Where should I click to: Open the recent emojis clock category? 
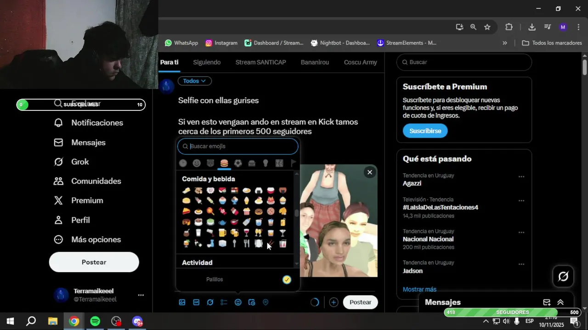[183, 163]
